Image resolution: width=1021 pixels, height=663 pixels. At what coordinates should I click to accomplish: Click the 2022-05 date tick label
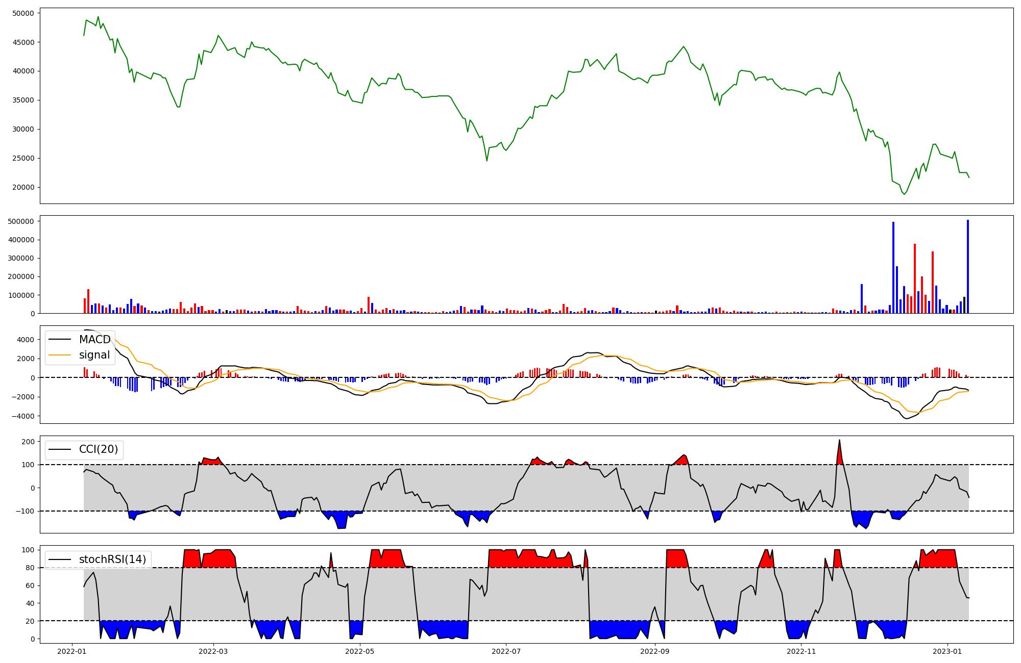[x=360, y=651]
